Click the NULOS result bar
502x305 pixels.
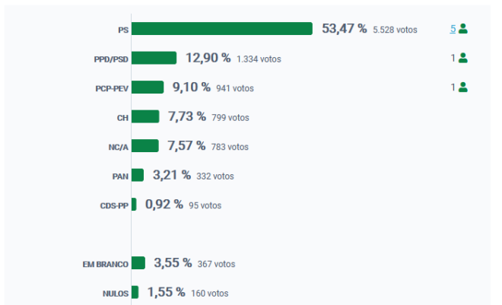(135, 292)
